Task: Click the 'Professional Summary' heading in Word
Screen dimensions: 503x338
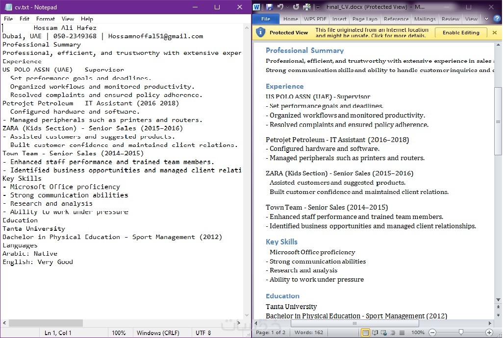Action: point(304,50)
